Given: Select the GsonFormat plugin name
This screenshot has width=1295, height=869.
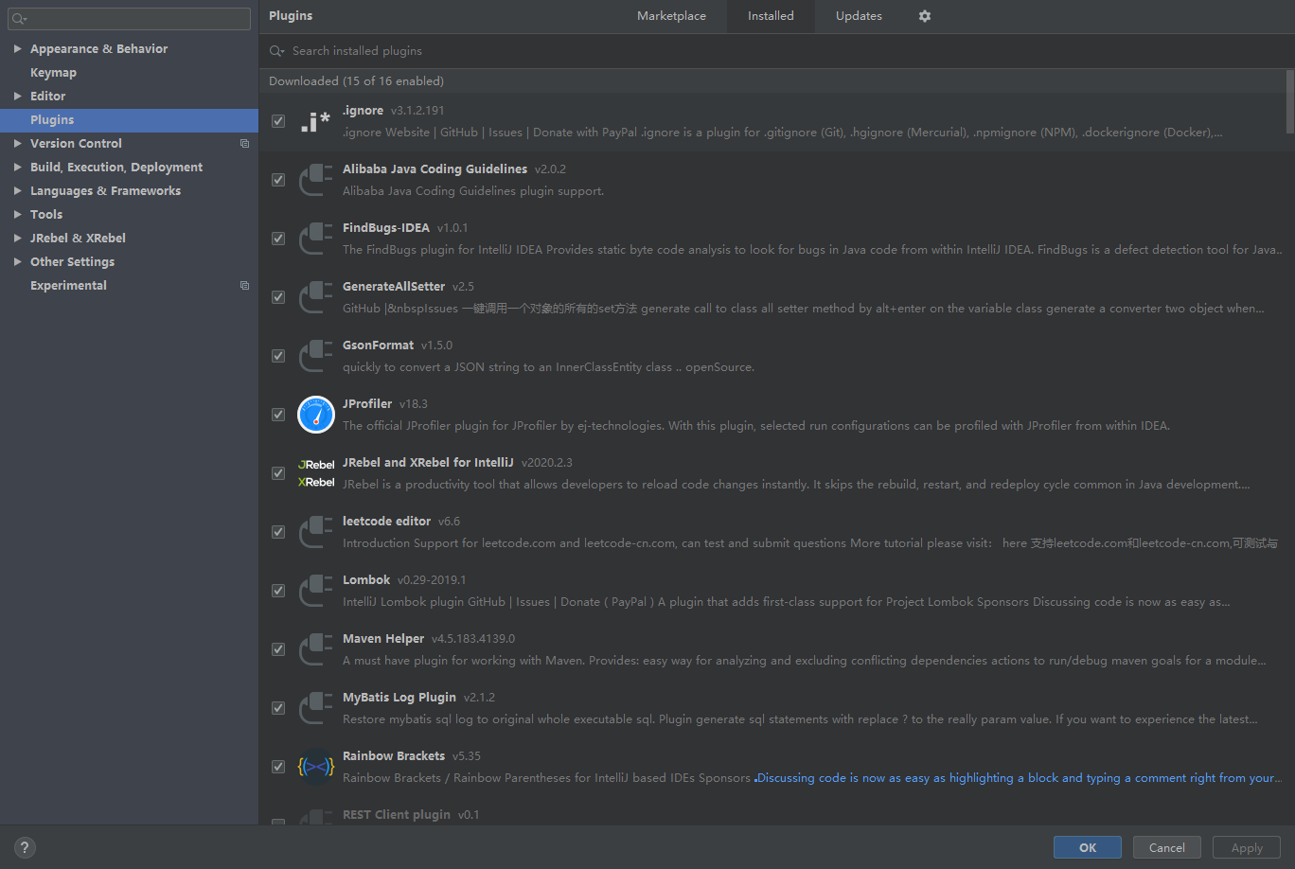Looking at the screenshot, I should click(x=378, y=346).
